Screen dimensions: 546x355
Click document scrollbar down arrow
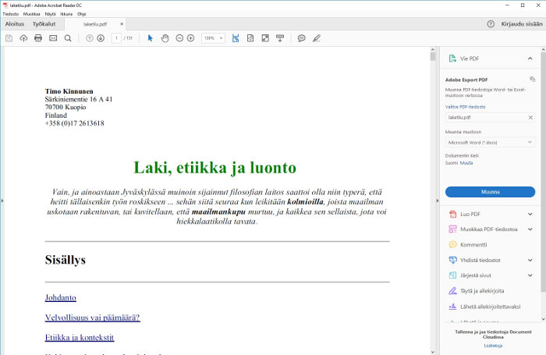[x=433, y=352]
